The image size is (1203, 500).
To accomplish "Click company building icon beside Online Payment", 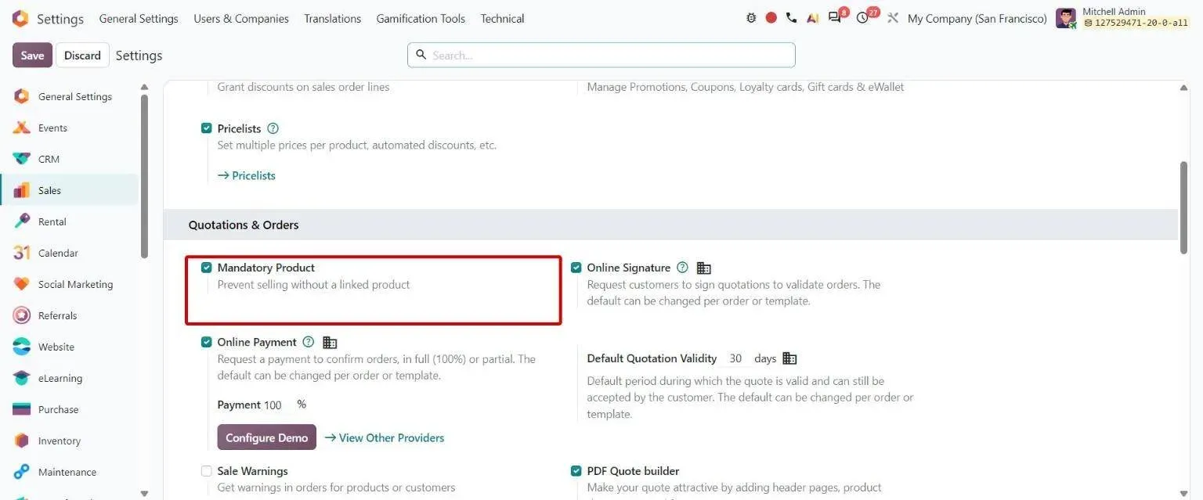I will point(330,342).
